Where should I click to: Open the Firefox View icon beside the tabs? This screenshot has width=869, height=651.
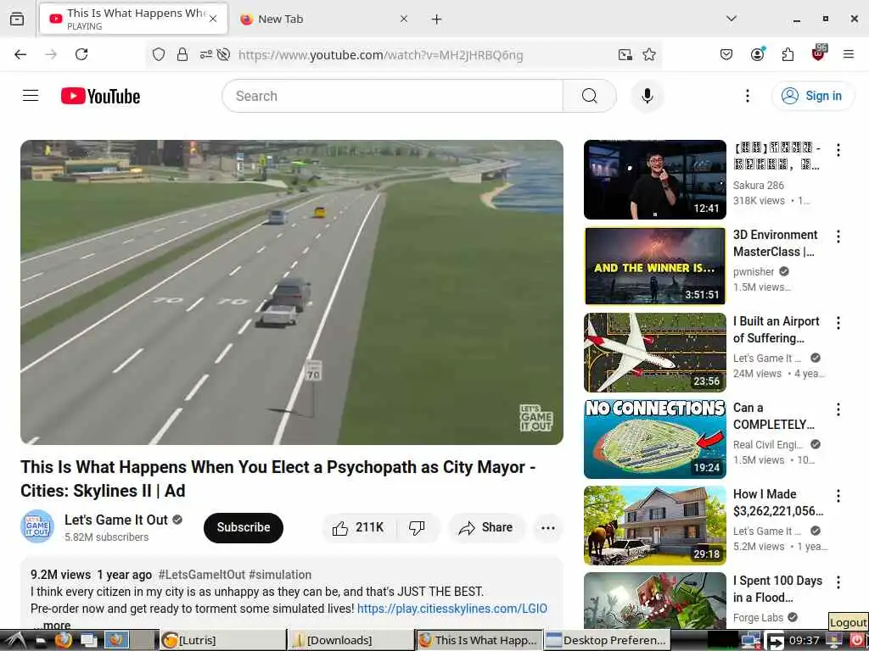(x=17, y=19)
